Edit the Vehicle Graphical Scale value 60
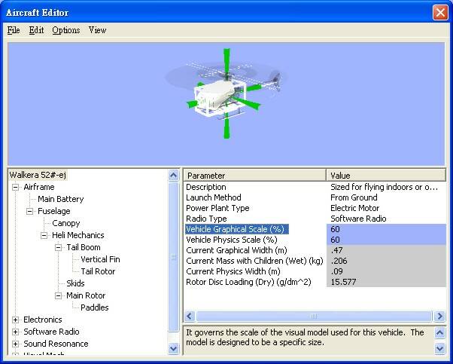 [x=386, y=229]
